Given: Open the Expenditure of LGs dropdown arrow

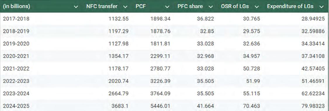Looking at the screenshot, I should [321, 7].
